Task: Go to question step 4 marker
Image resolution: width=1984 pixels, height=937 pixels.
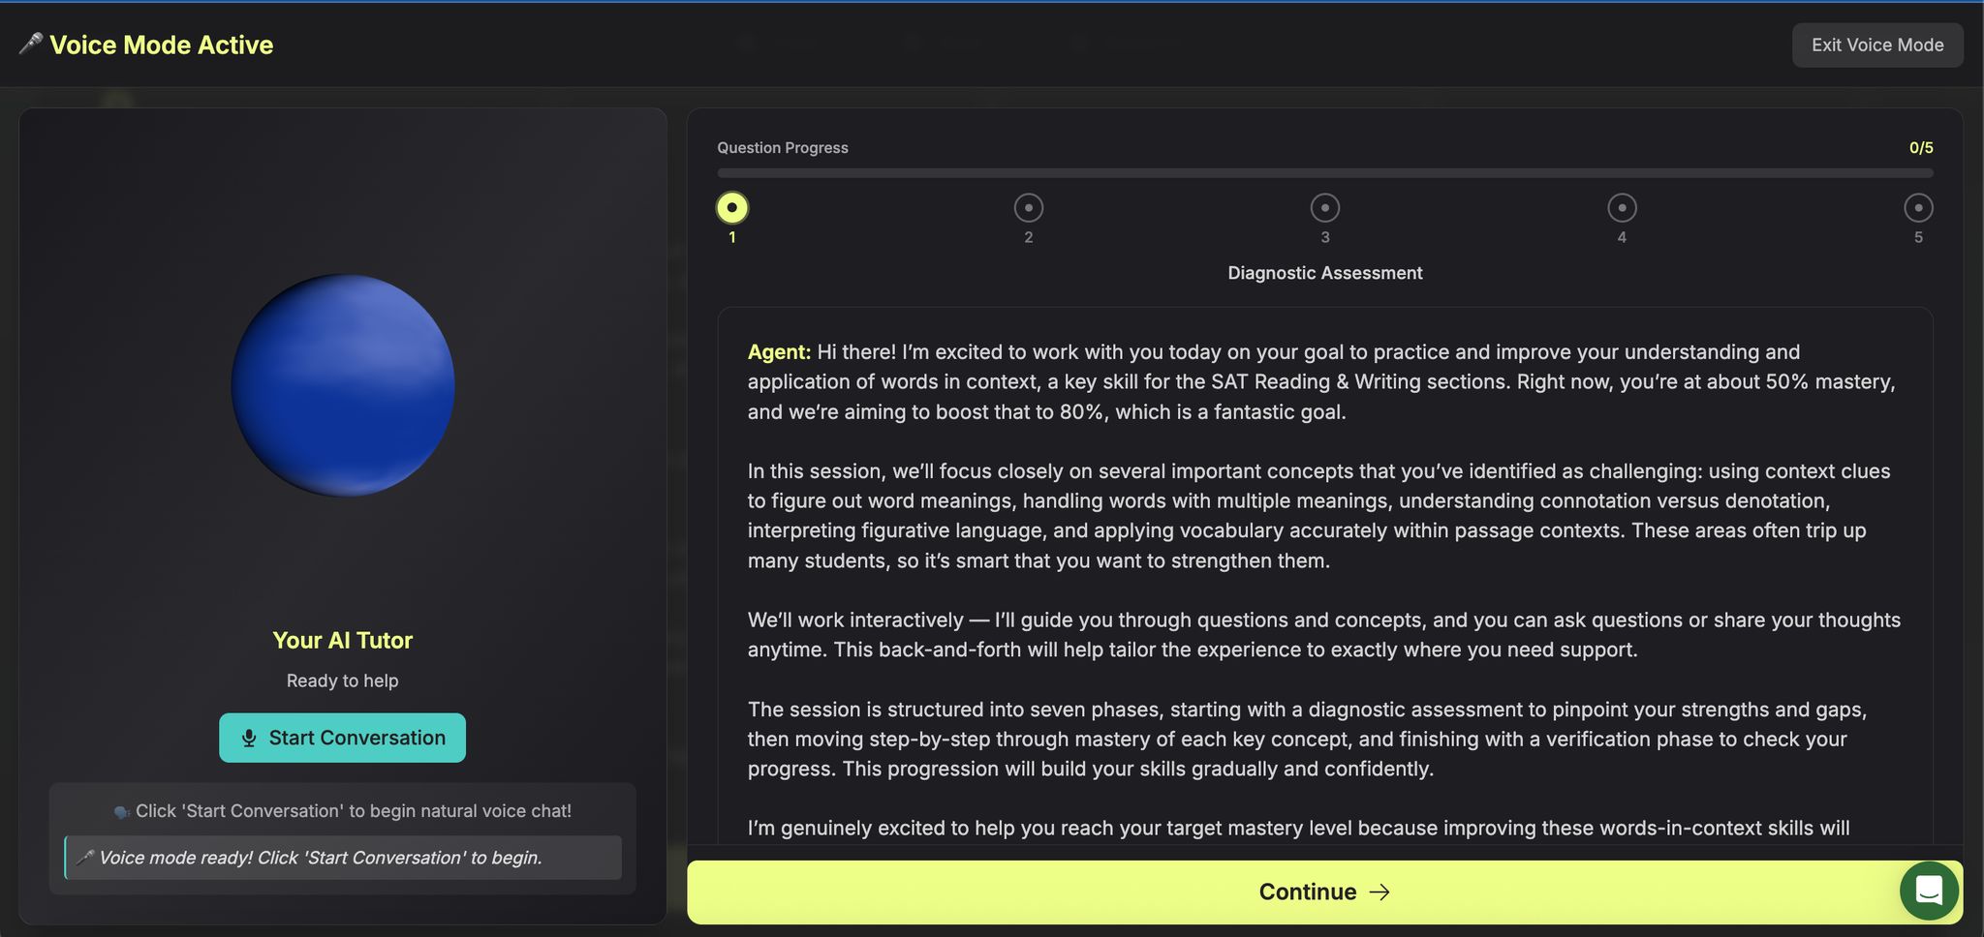Action: pyautogui.click(x=1622, y=208)
